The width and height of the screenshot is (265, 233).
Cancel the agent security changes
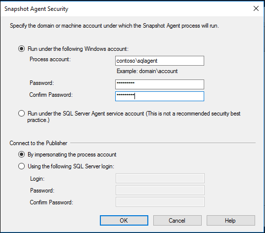(x=177, y=220)
